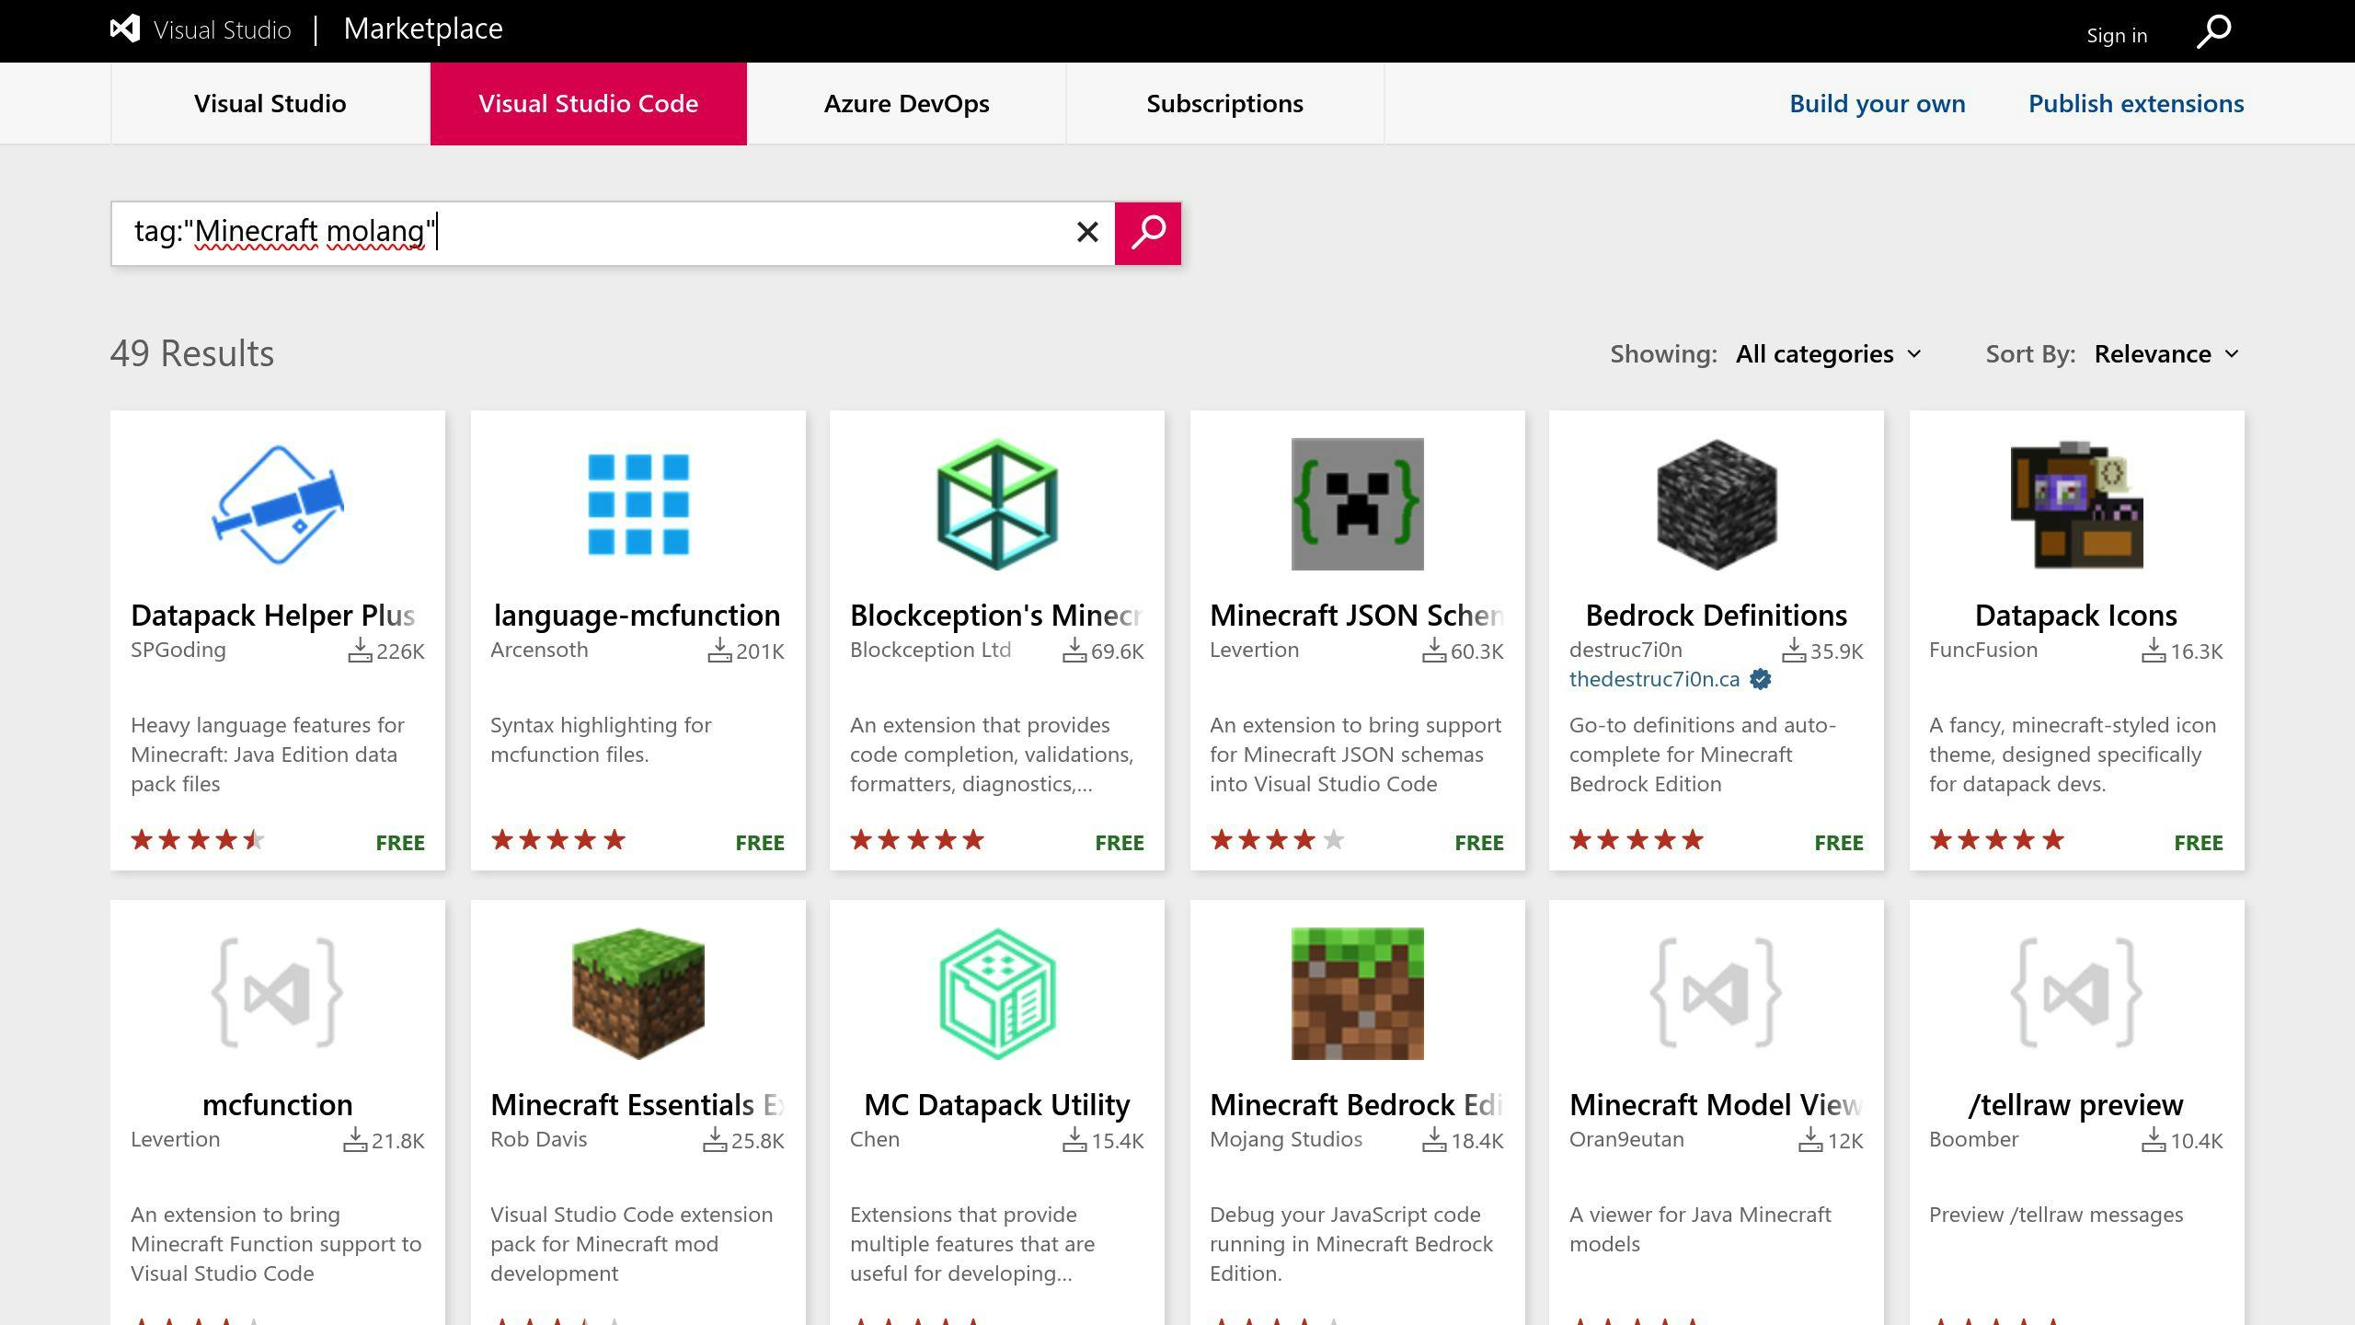Click the Visual Studio logo icon
The height and width of the screenshot is (1325, 2355).
click(x=125, y=29)
